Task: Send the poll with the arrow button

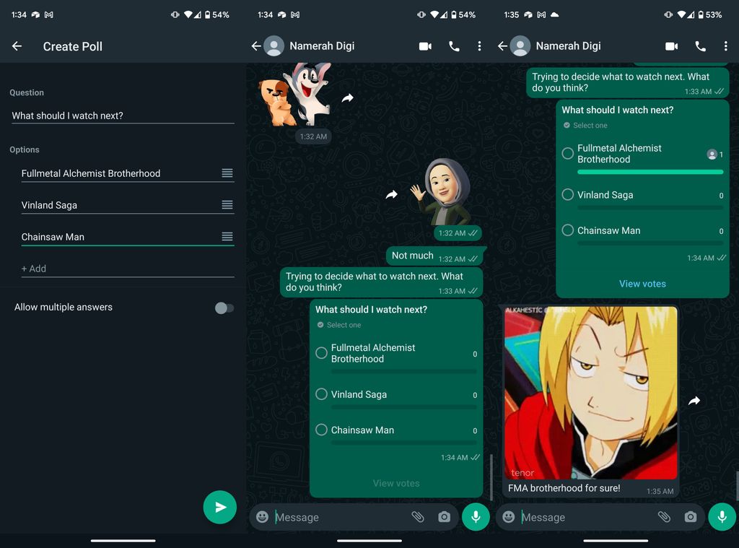Action: point(220,508)
